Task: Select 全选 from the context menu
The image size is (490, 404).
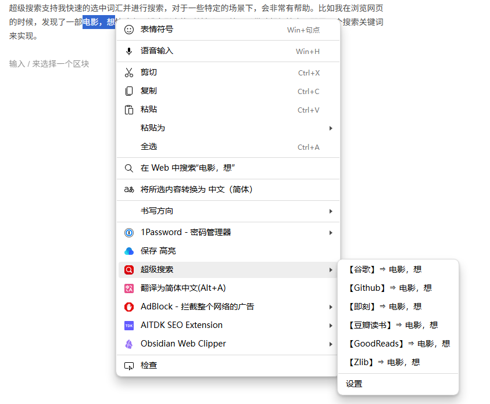Action: [x=150, y=147]
